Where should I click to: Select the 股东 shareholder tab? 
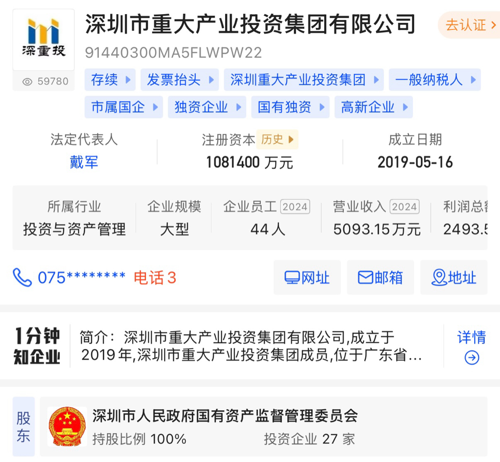pyautogui.click(x=23, y=427)
